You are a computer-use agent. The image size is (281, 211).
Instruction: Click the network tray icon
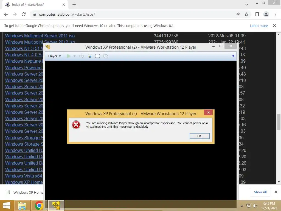point(249,206)
